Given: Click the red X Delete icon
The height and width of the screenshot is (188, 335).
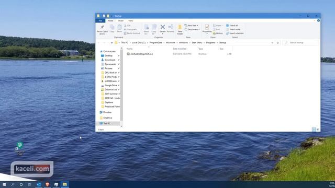Looking at the screenshot, I should 163,27.
